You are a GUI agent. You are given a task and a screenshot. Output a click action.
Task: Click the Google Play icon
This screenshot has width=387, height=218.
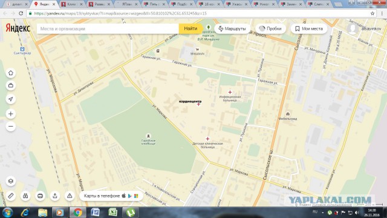(x=130, y=196)
